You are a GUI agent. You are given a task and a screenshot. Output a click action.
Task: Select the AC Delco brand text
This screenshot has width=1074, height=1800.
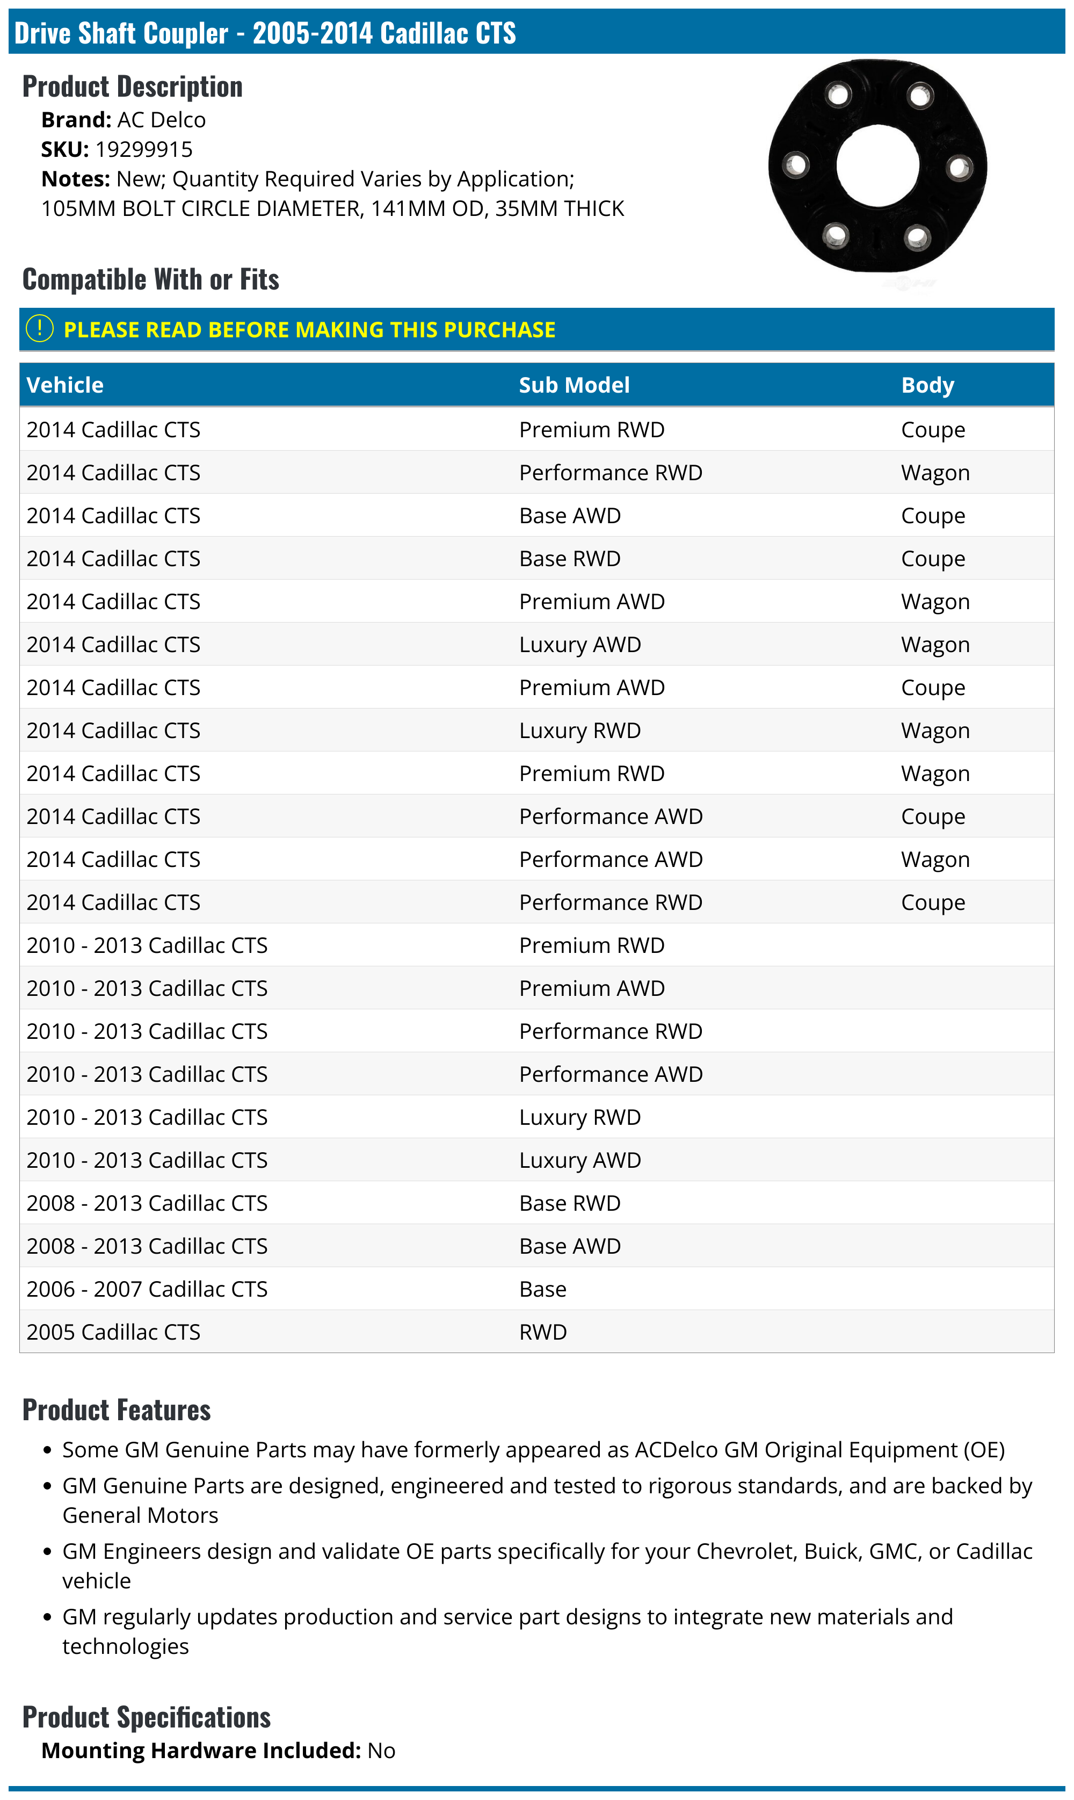161,119
